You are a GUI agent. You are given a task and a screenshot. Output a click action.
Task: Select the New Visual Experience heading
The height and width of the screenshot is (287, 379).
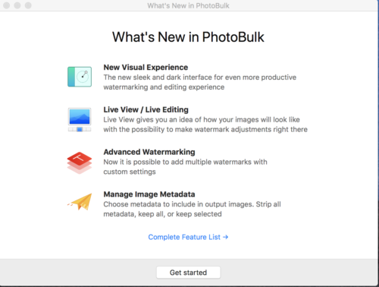(x=146, y=68)
